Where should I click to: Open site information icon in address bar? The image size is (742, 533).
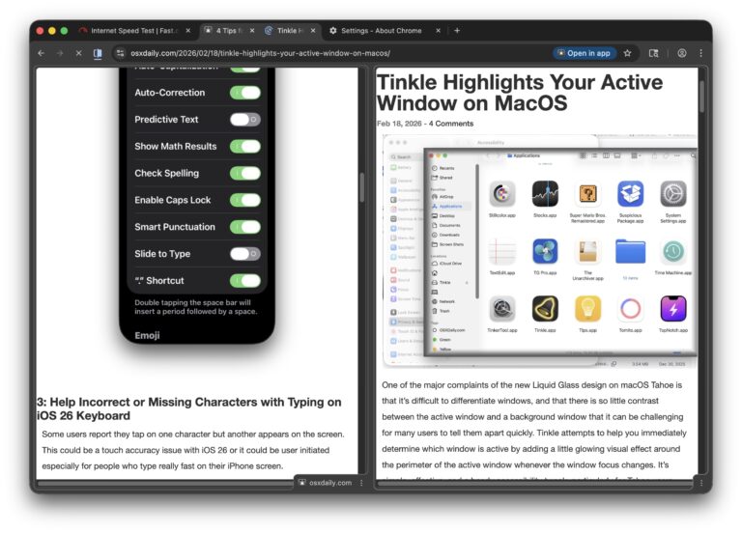pos(120,53)
